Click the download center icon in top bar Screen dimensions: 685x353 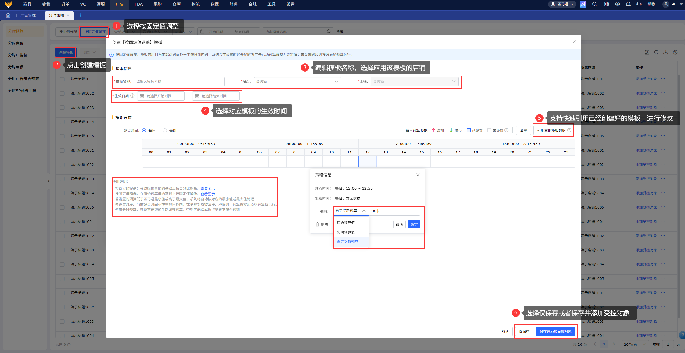click(618, 4)
